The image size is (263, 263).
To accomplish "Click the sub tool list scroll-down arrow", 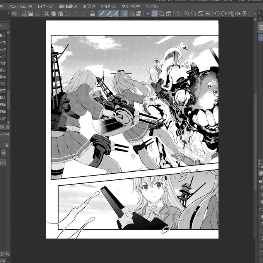I will coord(8,122).
